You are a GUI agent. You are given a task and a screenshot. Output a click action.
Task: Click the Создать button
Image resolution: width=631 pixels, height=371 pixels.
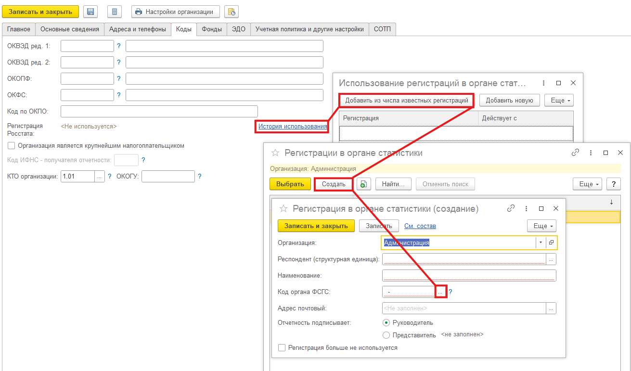coord(334,184)
